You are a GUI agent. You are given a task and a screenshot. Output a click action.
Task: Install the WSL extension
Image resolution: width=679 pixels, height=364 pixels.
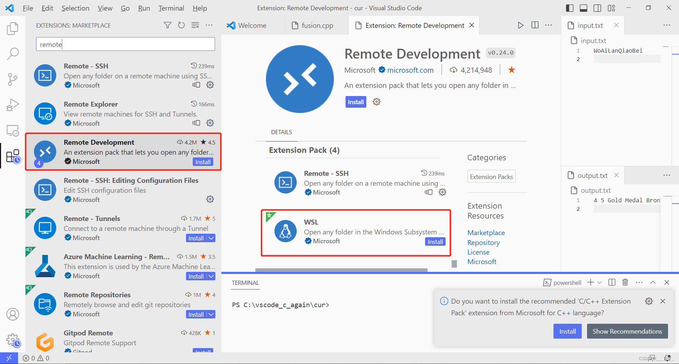tap(435, 242)
